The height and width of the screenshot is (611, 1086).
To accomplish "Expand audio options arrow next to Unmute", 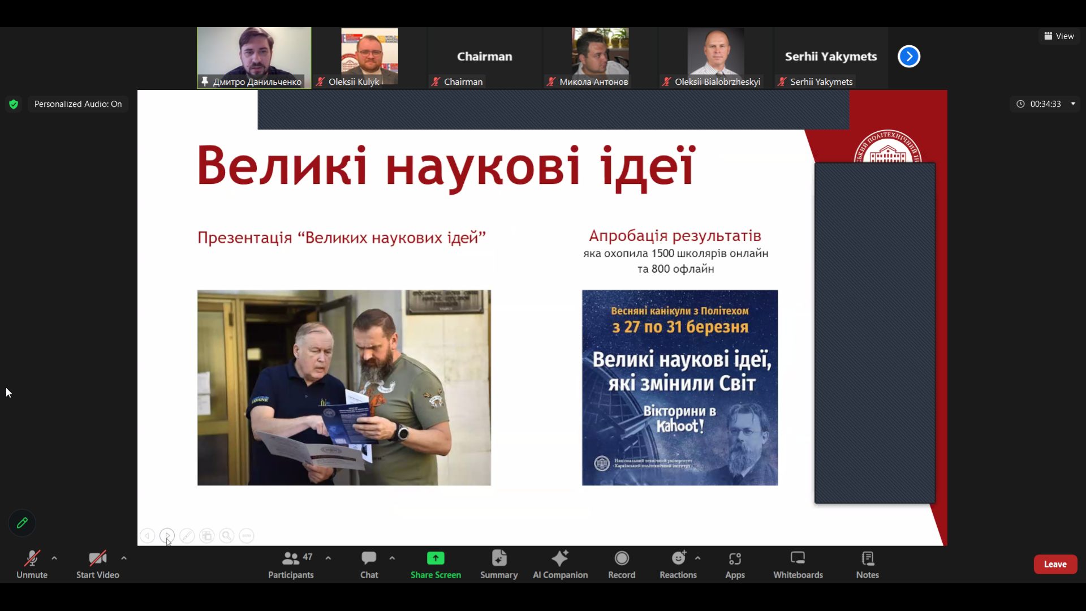I will (x=54, y=558).
